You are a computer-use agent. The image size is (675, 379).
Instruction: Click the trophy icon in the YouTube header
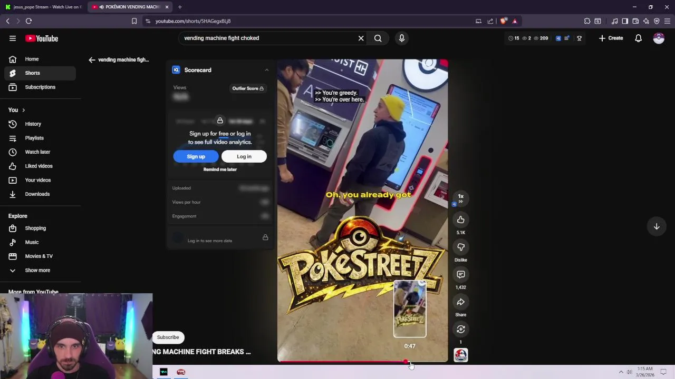pos(579,38)
